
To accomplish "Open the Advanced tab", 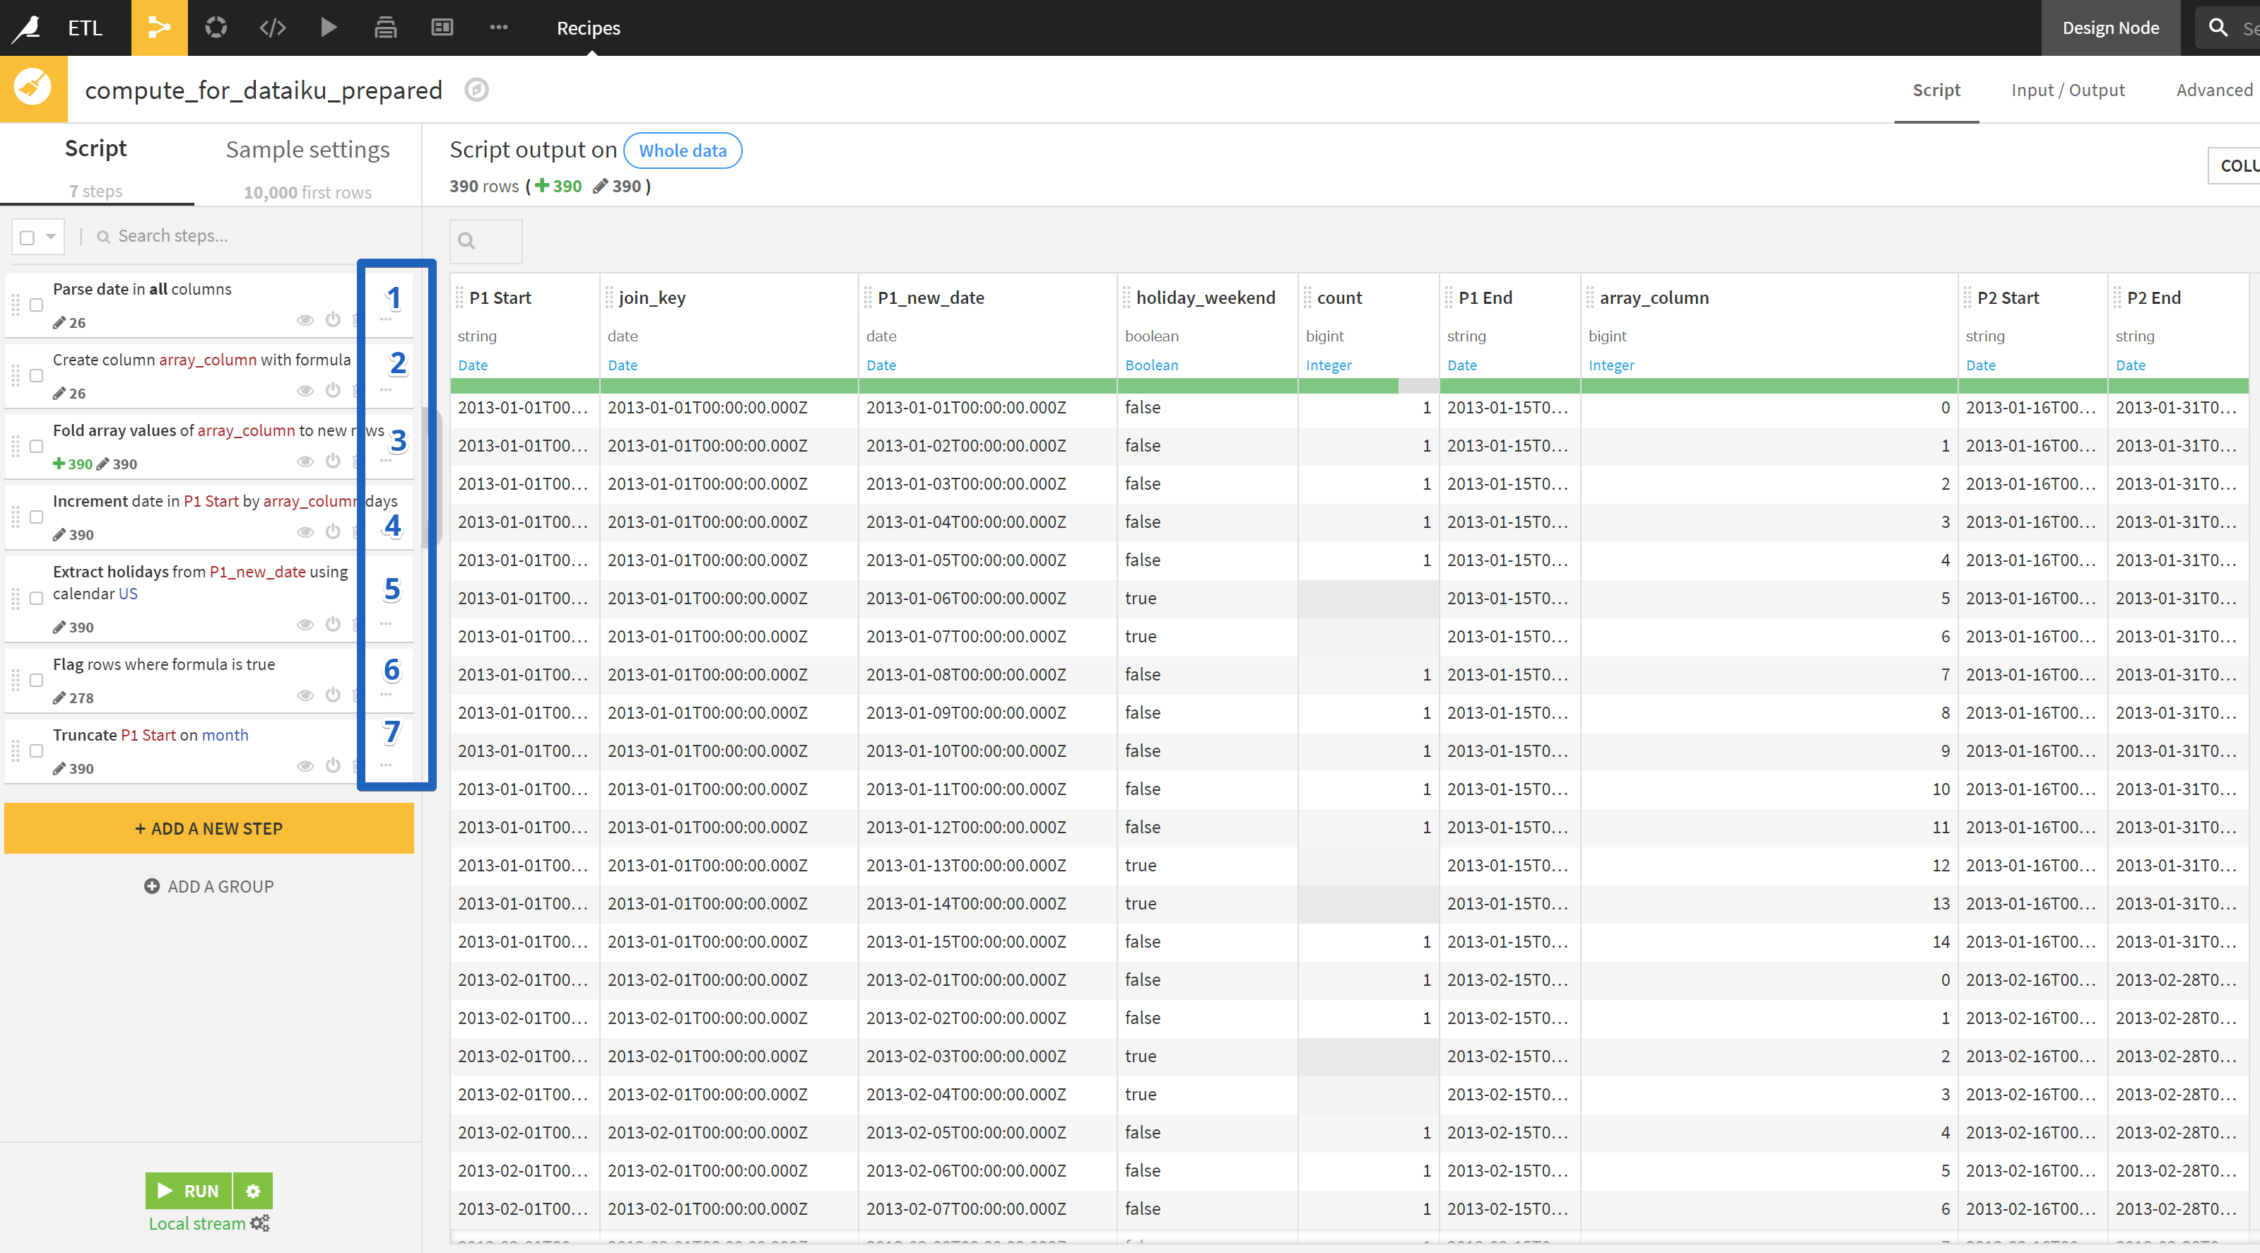I will click(x=2213, y=90).
